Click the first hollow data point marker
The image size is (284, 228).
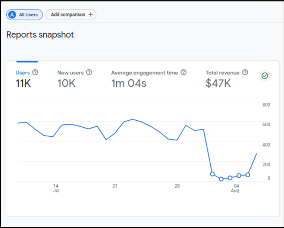[x=212, y=174]
